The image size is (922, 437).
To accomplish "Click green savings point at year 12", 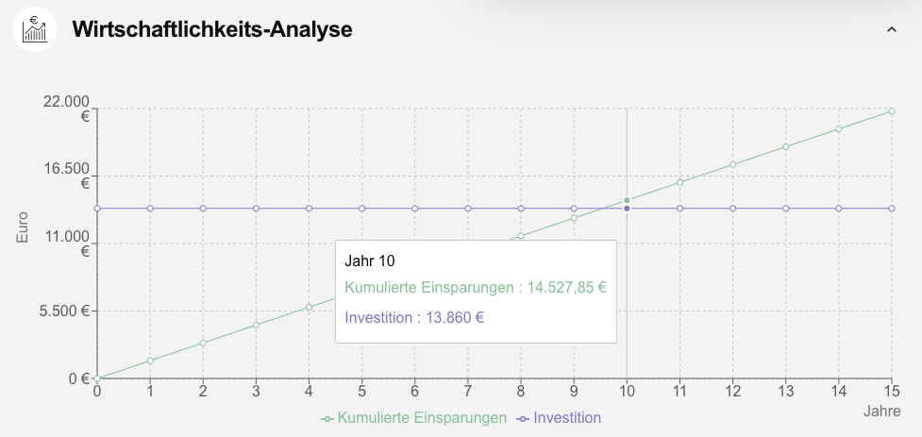I will pyautogui.click(x=732, y=164).
